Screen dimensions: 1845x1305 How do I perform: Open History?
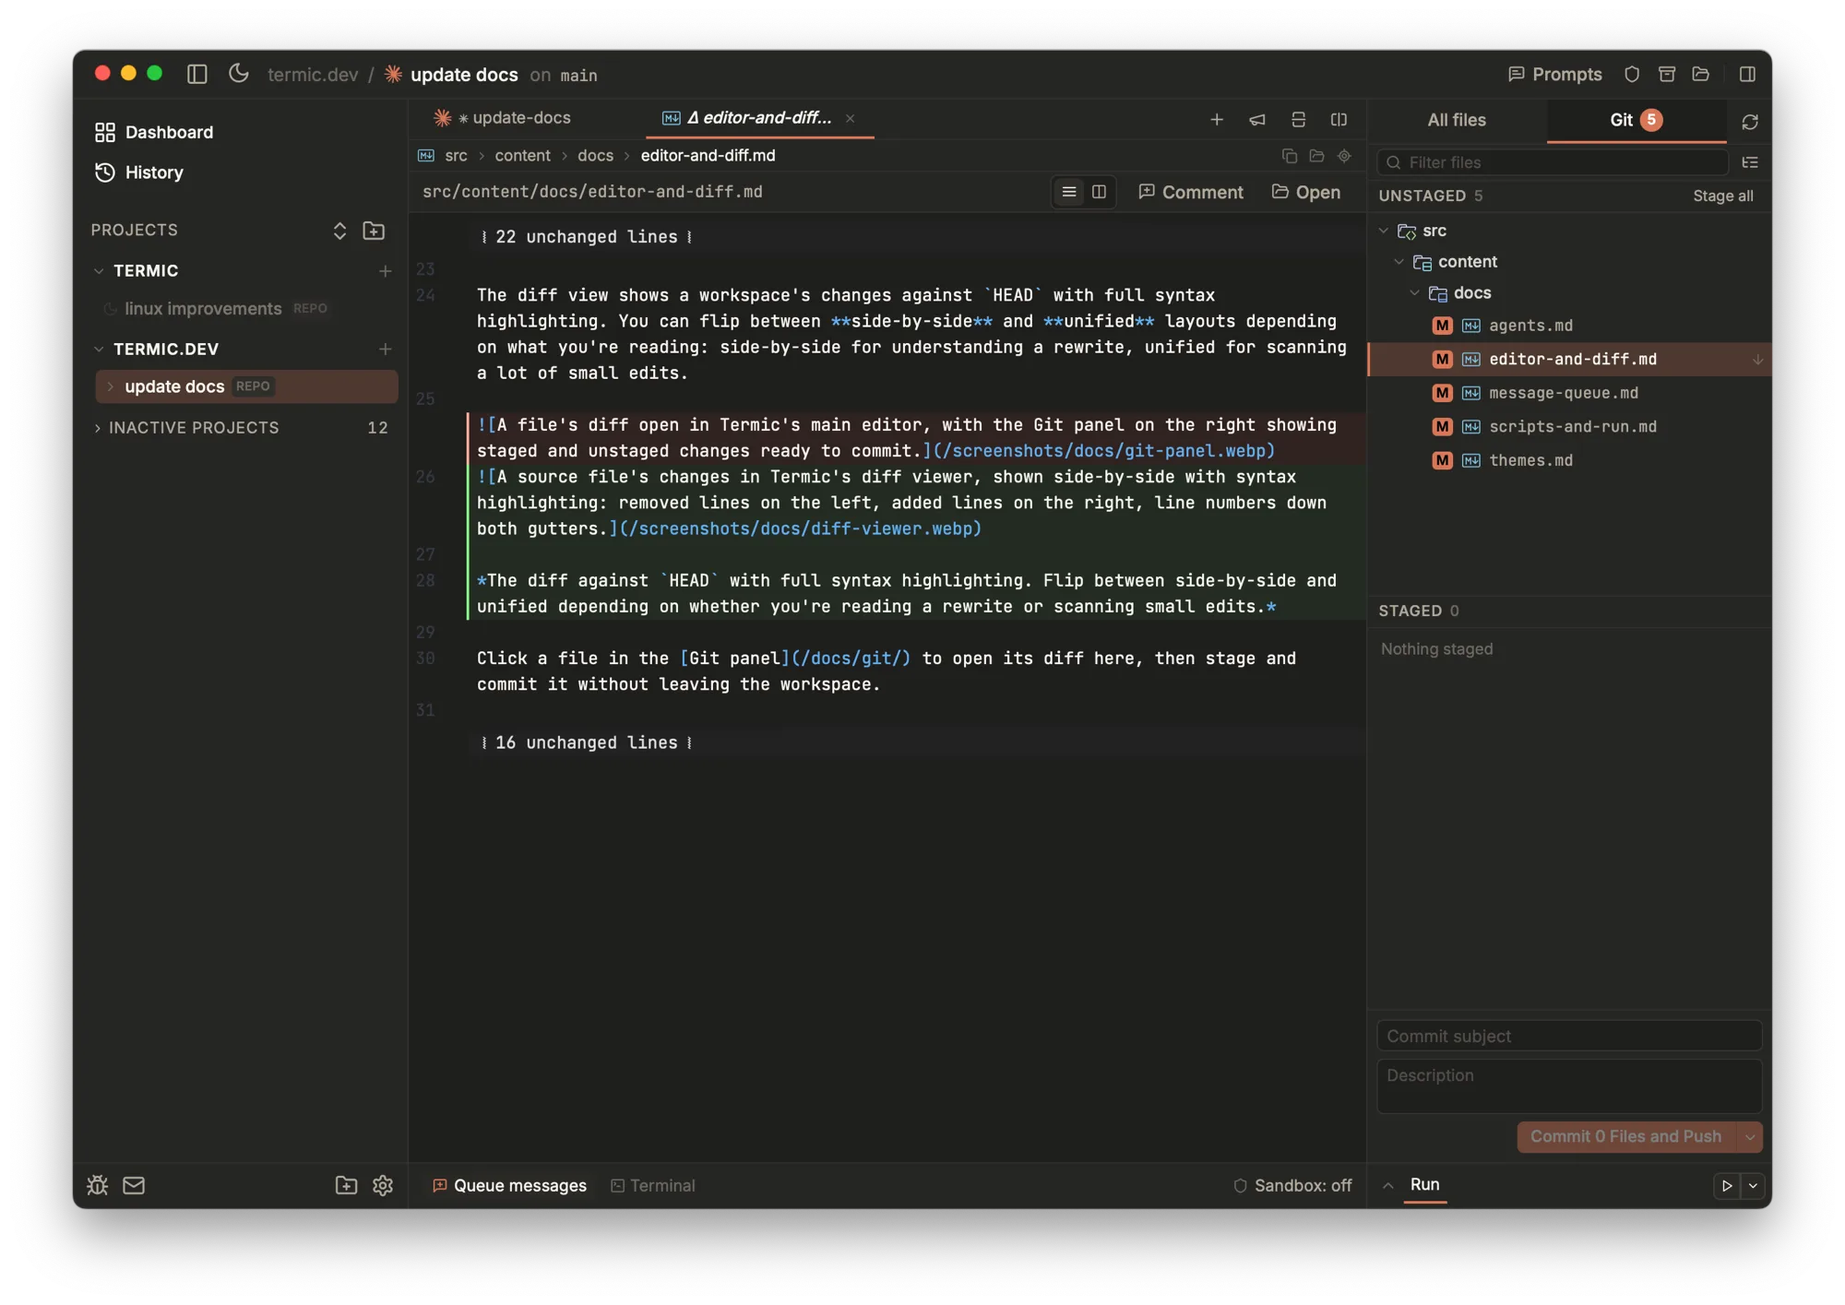(139, 172)
